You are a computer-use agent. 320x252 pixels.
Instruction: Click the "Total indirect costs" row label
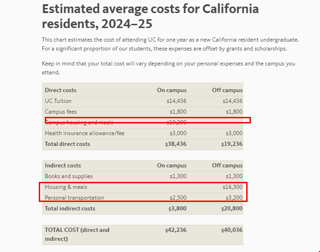point(70,209)
